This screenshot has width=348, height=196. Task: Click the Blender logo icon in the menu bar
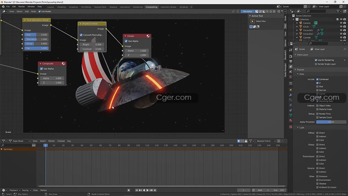point(3,7)
